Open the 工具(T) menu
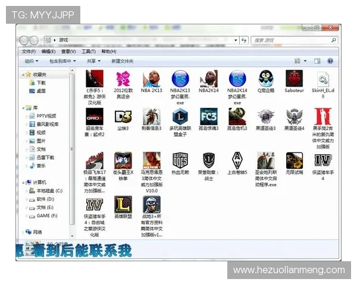Image resolution: width=357 pixels, height=285 pixels. coord(89,52)
